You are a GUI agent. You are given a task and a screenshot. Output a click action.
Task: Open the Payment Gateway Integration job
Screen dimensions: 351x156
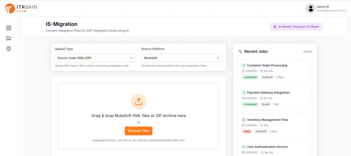pyautogui.click(x=268, y=93)
